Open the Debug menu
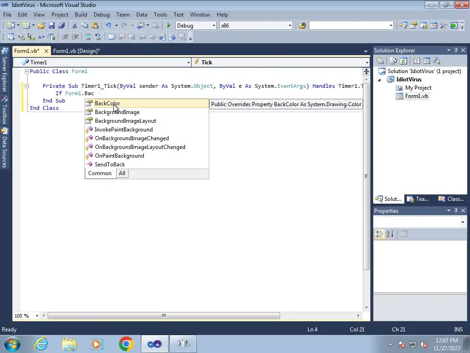The width and height of the screenshot is (470, 353). point(101,14)
